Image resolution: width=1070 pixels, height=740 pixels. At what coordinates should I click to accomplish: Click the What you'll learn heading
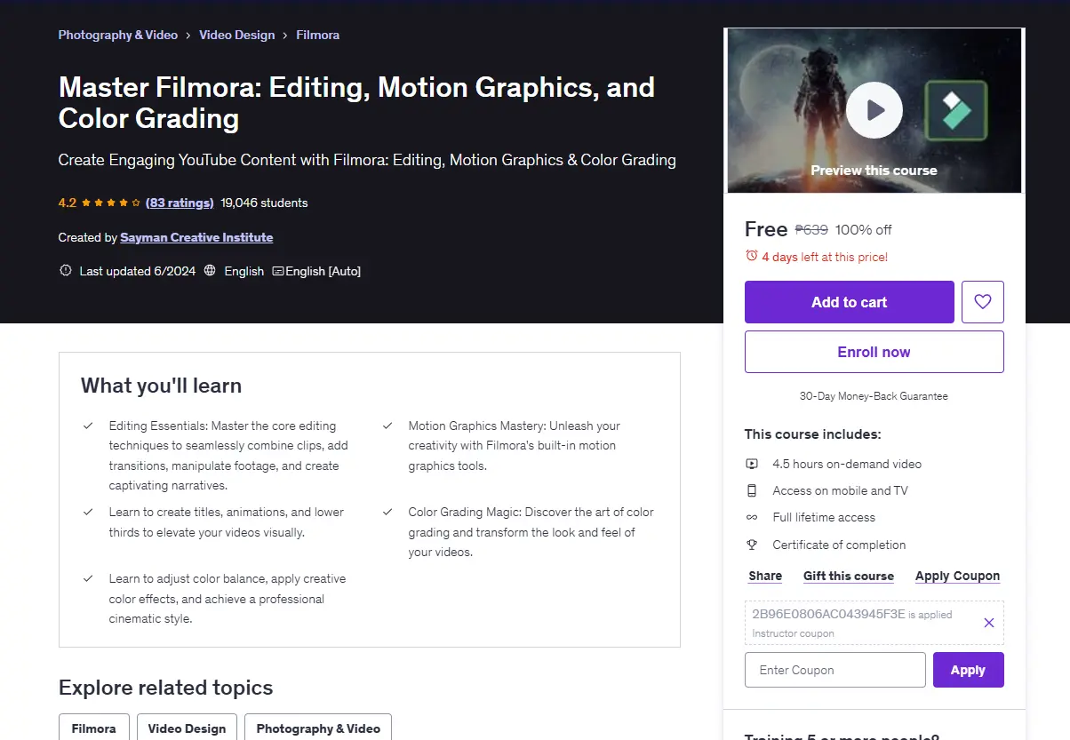point(162,386)
